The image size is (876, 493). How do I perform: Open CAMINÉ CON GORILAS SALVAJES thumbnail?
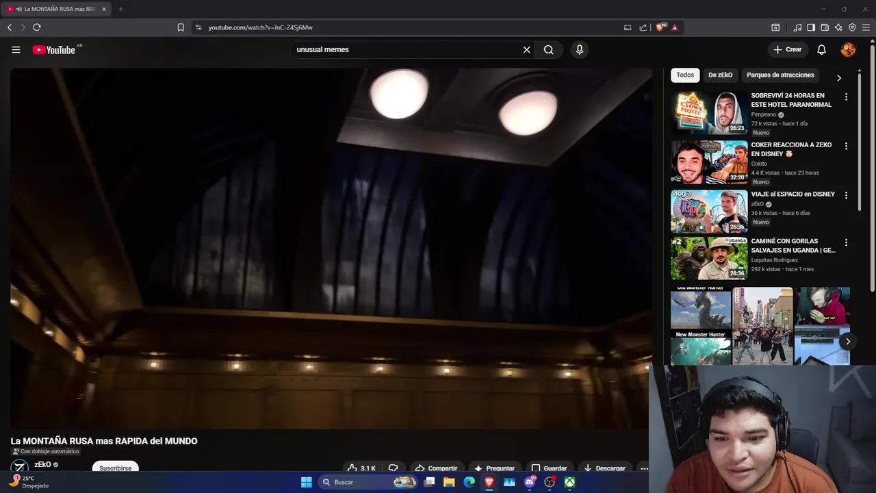[x=709, y=258]
